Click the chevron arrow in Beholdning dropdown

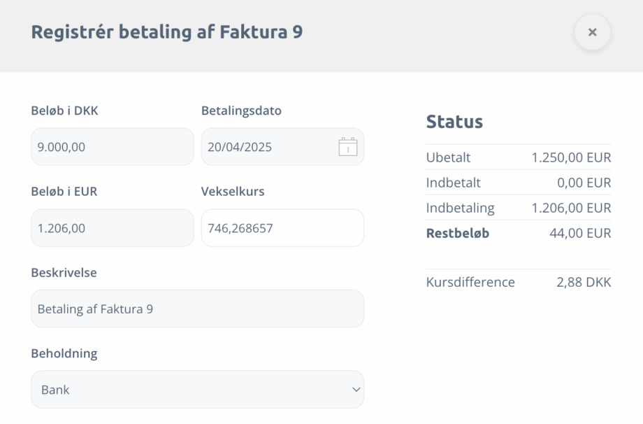coord(356,390)
